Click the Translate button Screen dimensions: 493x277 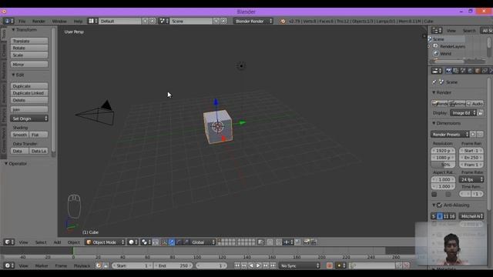coord(29,41)
